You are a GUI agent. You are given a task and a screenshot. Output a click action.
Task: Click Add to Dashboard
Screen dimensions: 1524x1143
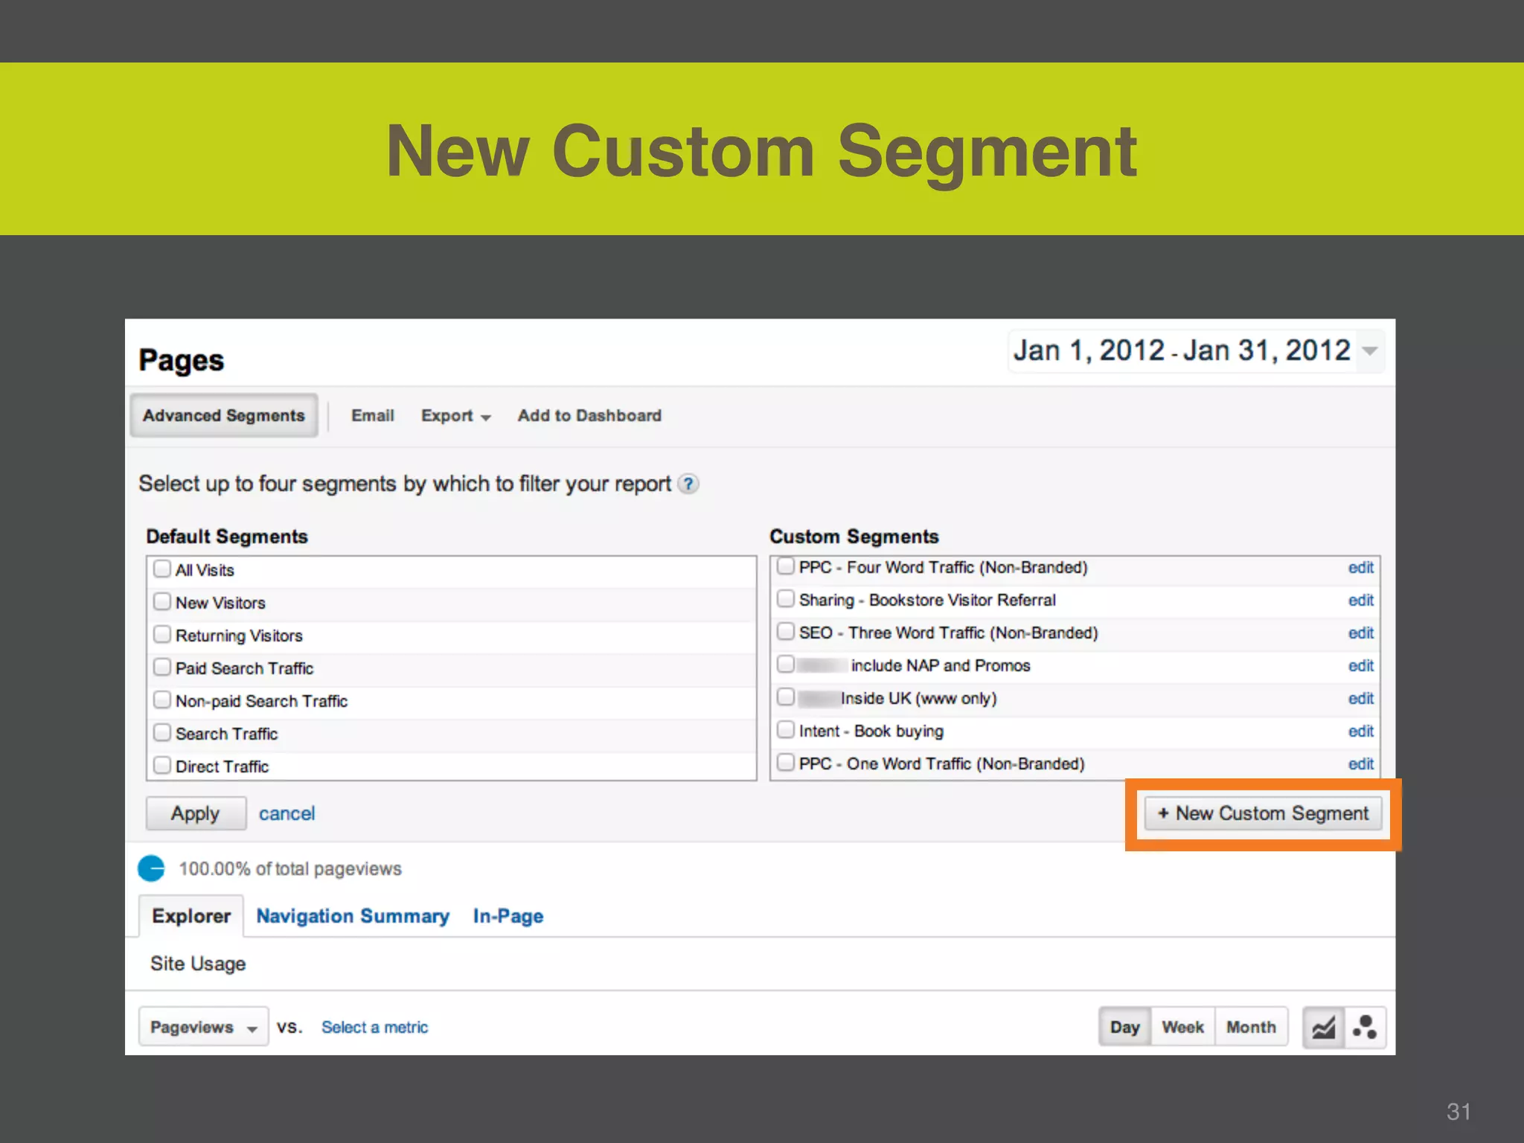(x=589, y=416)
